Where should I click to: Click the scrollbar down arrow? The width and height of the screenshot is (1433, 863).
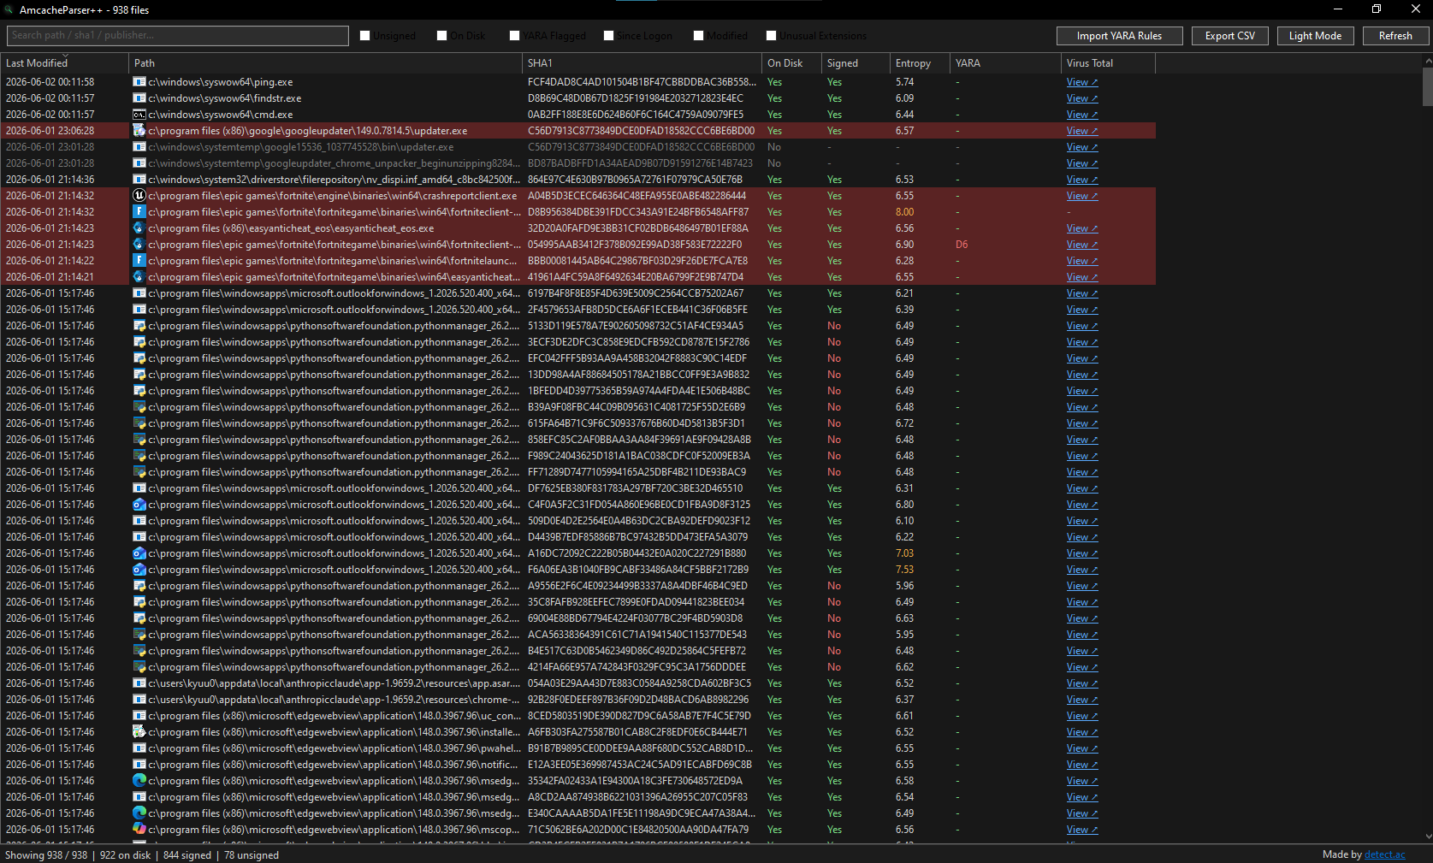pyautogui.click(x=1427, y=836)
